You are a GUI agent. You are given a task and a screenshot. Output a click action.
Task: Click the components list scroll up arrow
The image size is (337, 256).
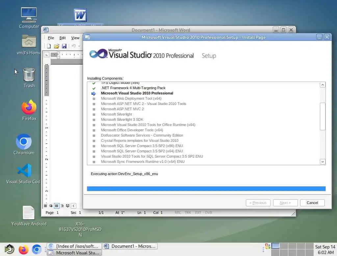323,85
